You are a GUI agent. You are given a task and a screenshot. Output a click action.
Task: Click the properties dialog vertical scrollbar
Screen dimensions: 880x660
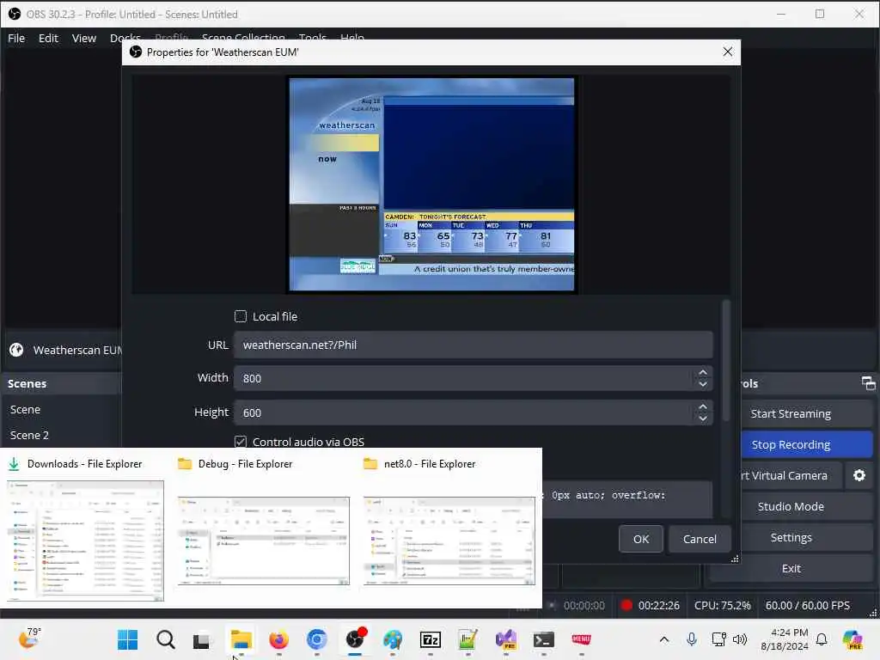click(725, 360)
